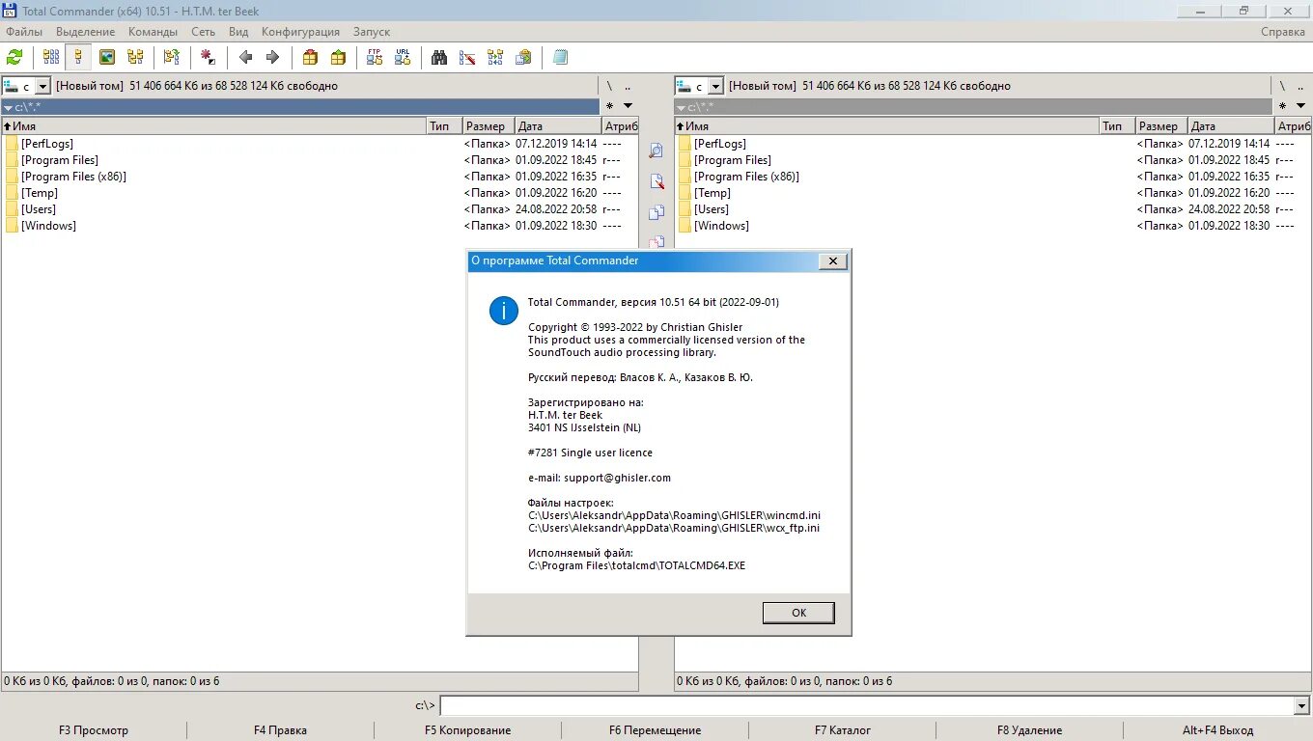Click F8 Удаление button
The height and width of the screenshot is (741, 1313).
point(1029,730)
